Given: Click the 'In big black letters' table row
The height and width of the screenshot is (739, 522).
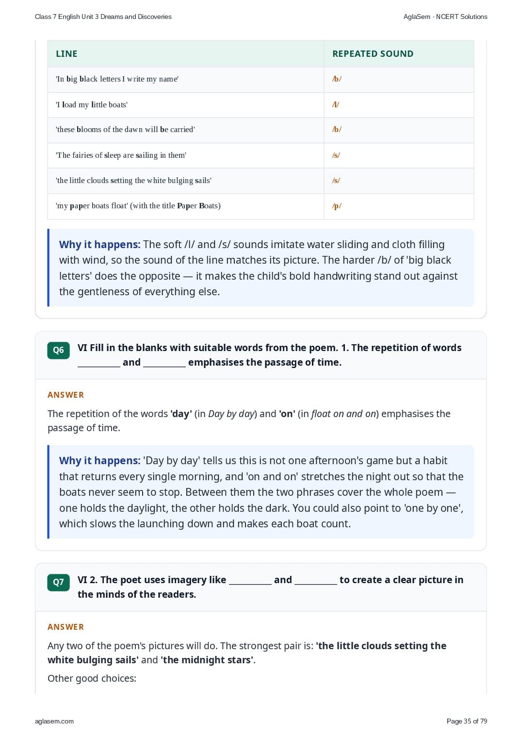Looking at the screenshot, I should (261, 79).
